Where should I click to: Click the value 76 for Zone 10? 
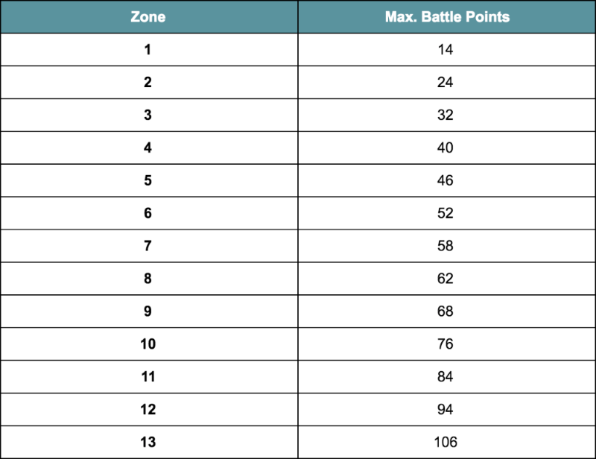445,344
